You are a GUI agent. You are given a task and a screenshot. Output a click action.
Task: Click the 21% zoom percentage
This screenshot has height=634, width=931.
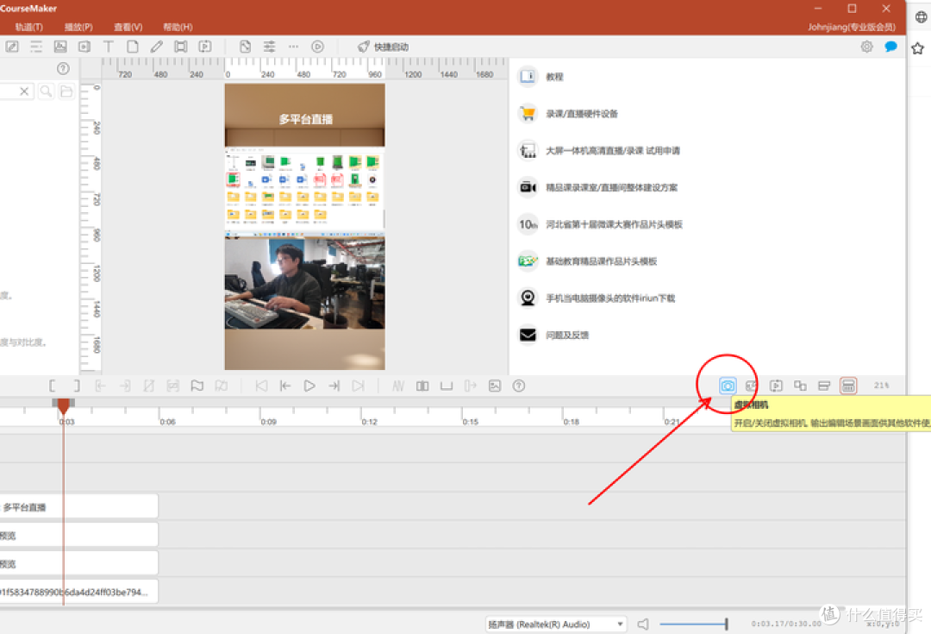pos(881,386)
